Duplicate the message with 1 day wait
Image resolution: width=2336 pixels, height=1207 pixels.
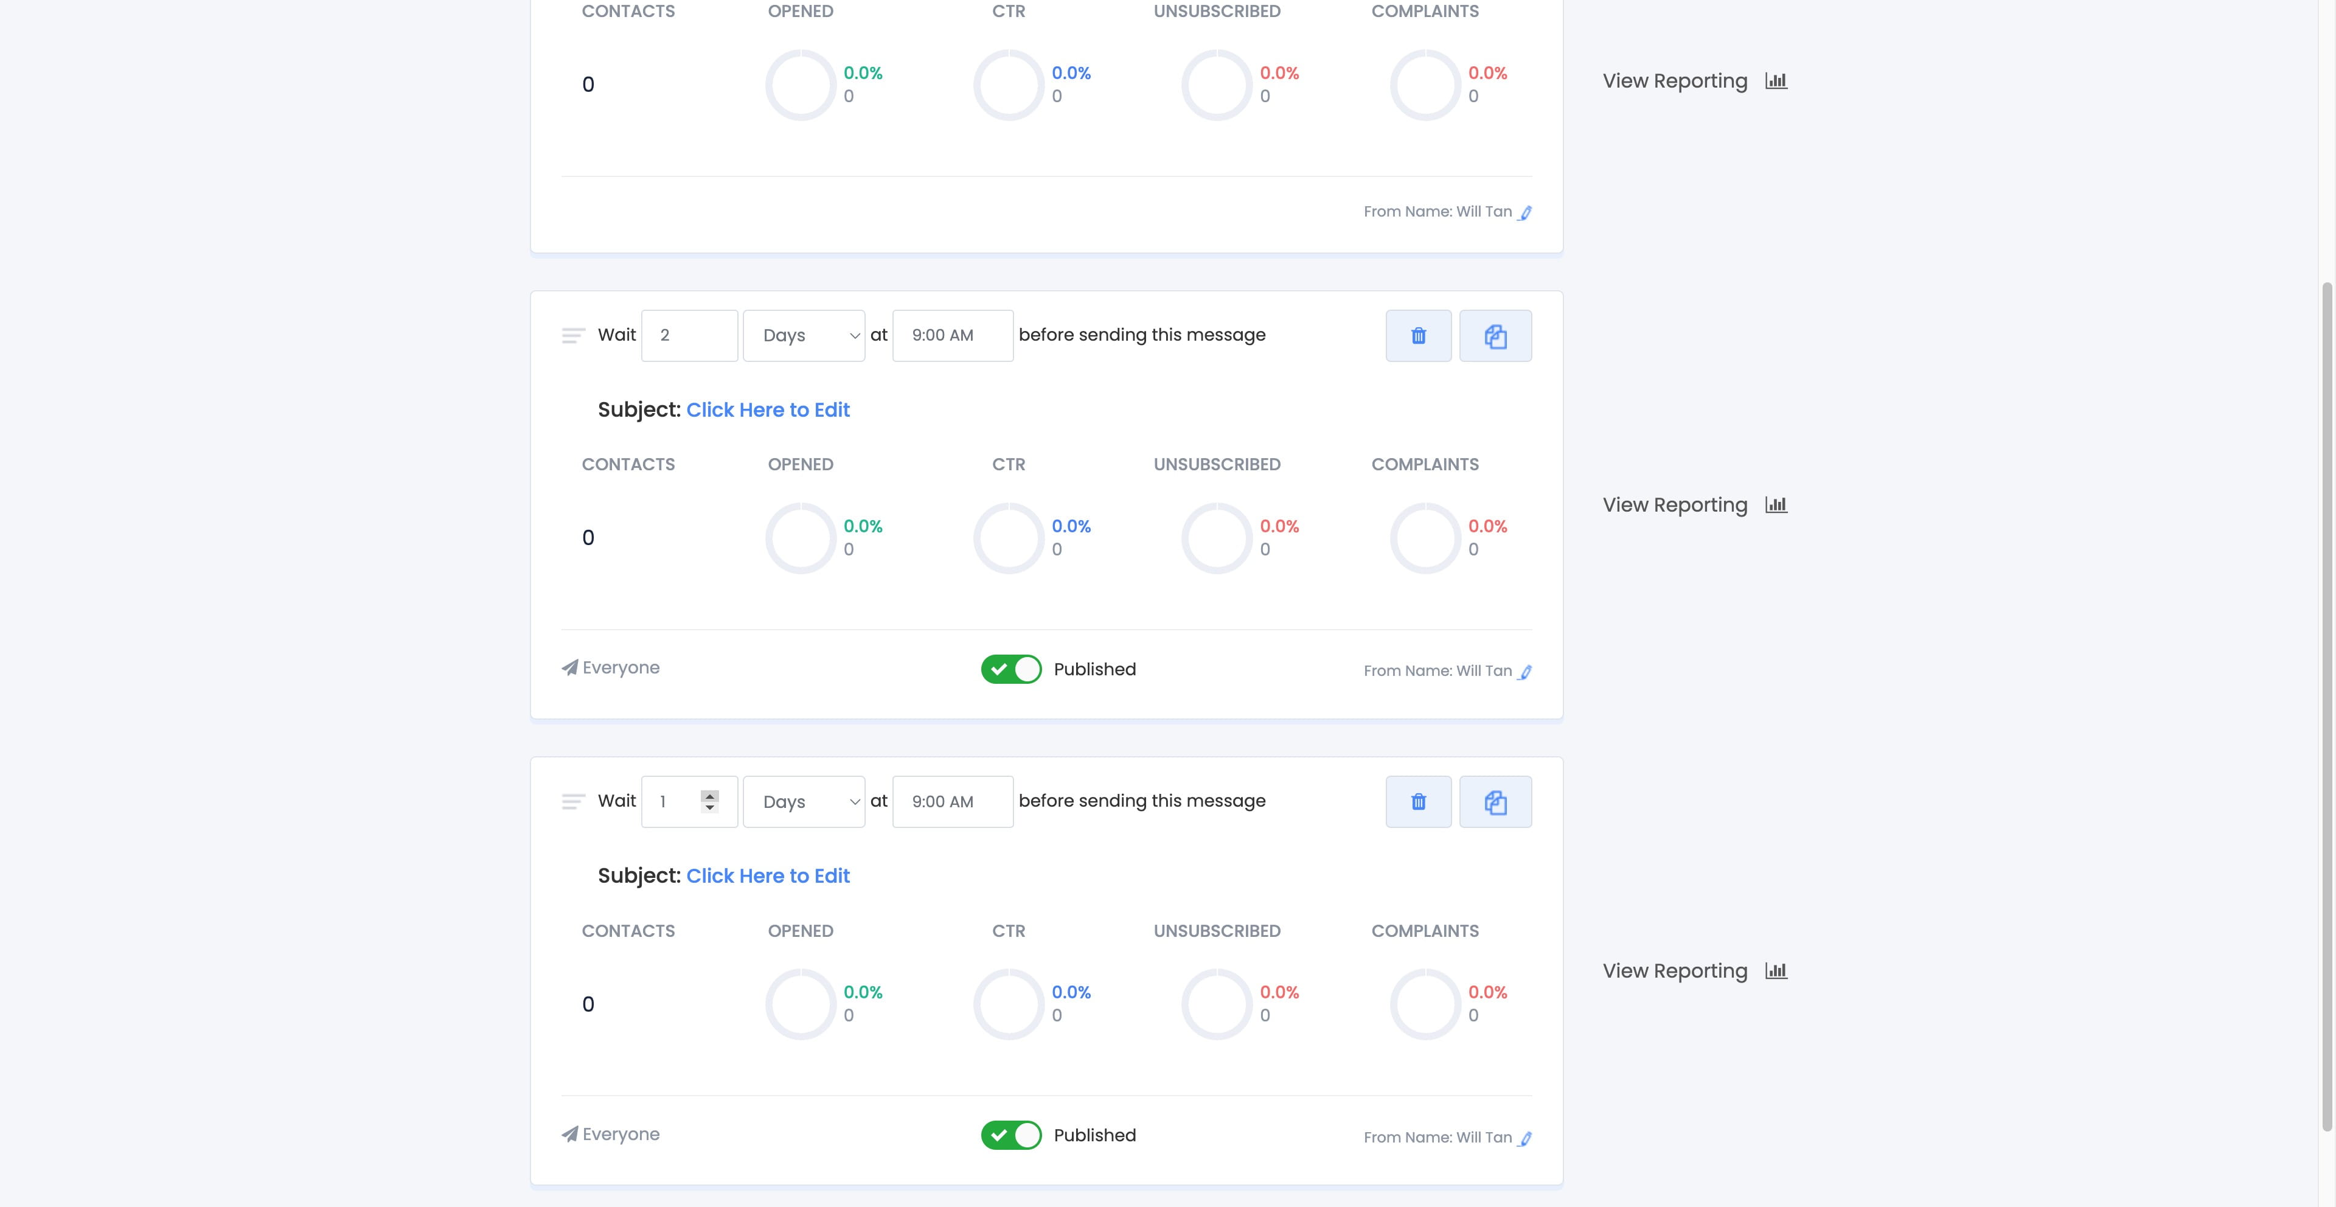1495,802
